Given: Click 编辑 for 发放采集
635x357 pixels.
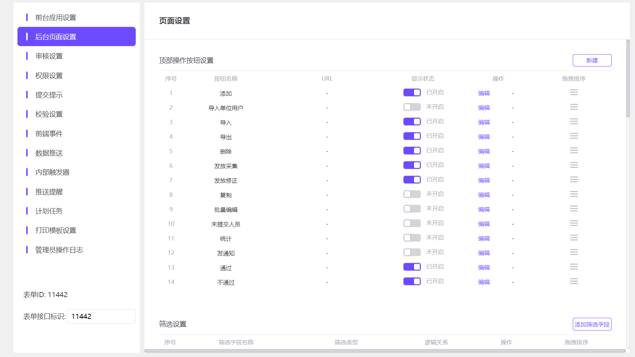Looking at the screenshot, I should pos(484,166).
